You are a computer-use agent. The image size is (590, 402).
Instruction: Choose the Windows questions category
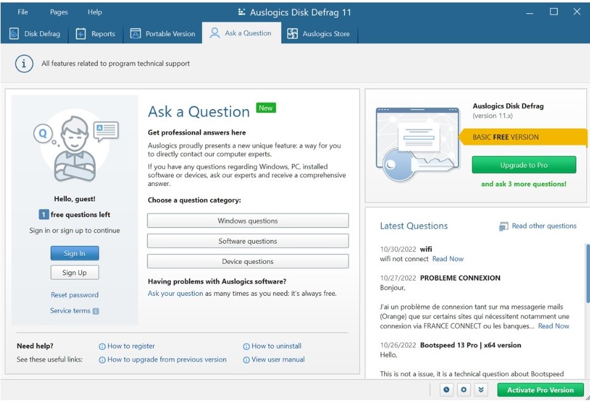click(x=248, y=220)
